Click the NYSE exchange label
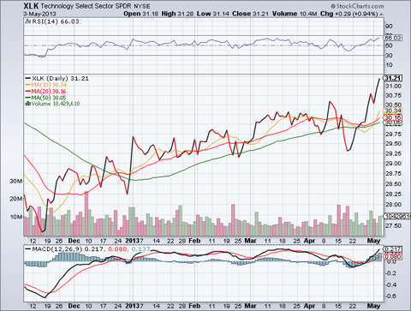 pos(142,6)
